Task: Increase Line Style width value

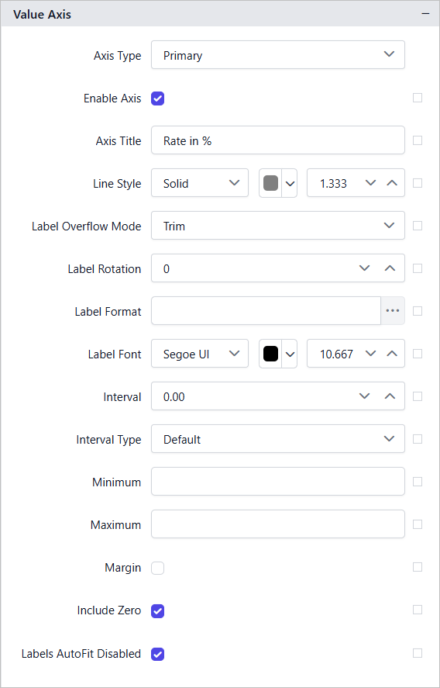Action: point(392,183)
